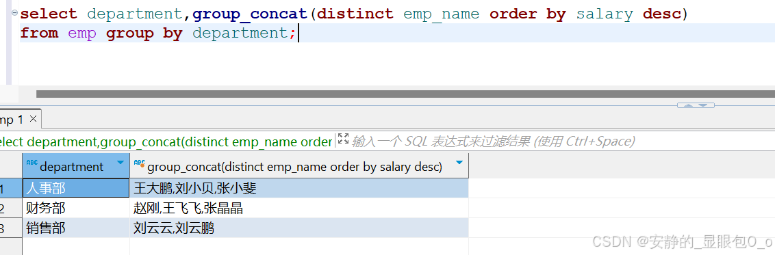Select the 销售部 cell
The height and width of the screenshot is (255, 775).
pos(76,228)
